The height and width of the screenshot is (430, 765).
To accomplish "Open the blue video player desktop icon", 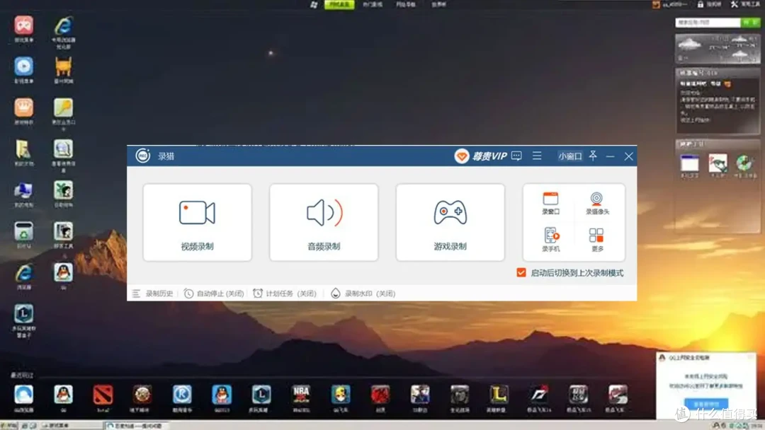I will (x=23, y=66).
